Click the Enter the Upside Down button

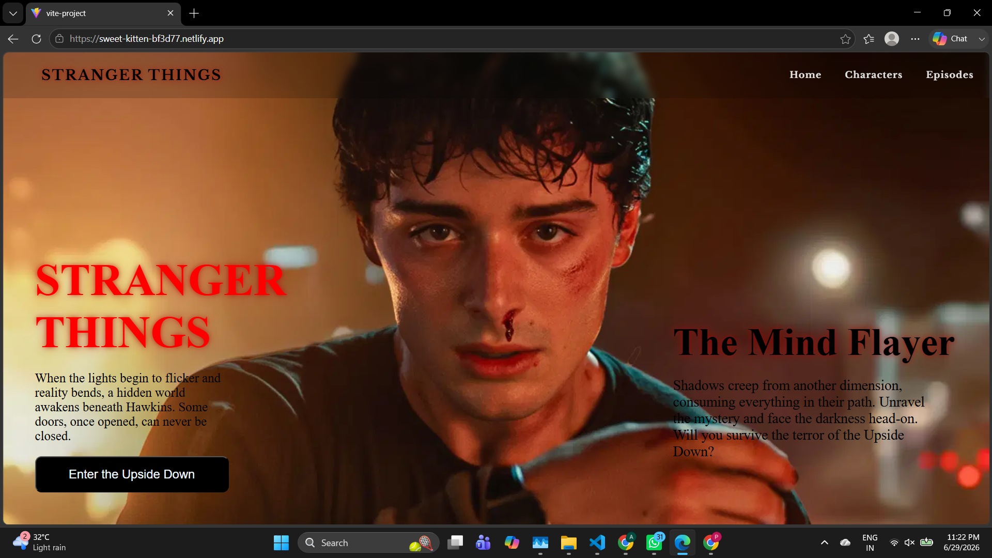click(132, 474)
